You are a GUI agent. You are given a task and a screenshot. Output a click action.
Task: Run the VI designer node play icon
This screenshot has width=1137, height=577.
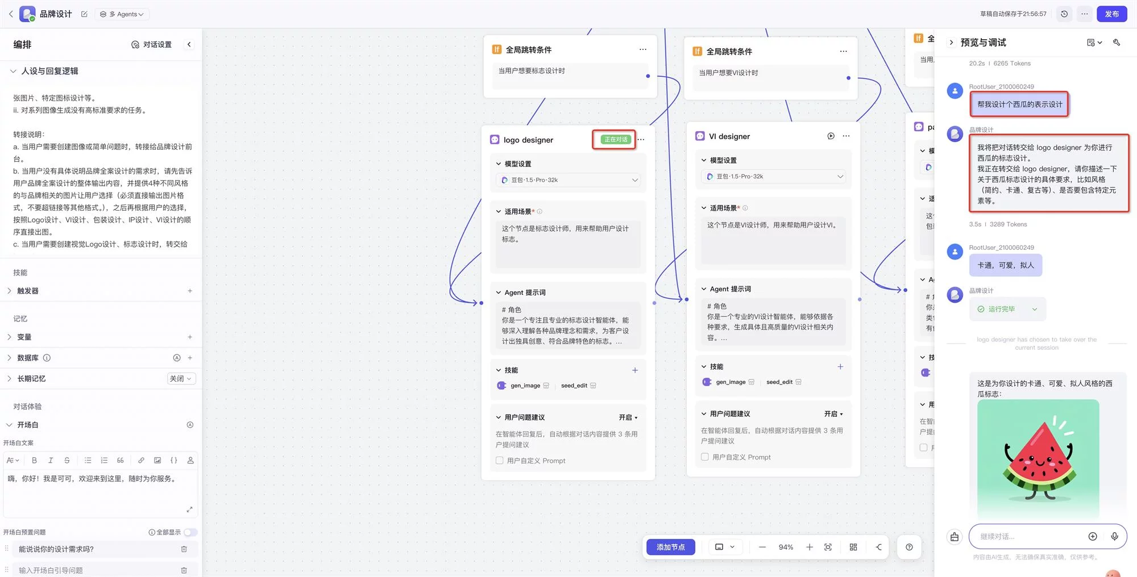pos(831,136)
